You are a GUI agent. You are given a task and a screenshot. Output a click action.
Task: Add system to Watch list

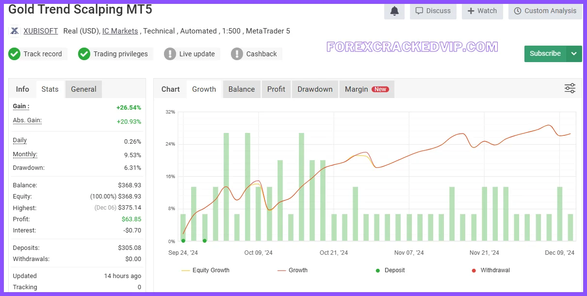[x=482, y=11]
